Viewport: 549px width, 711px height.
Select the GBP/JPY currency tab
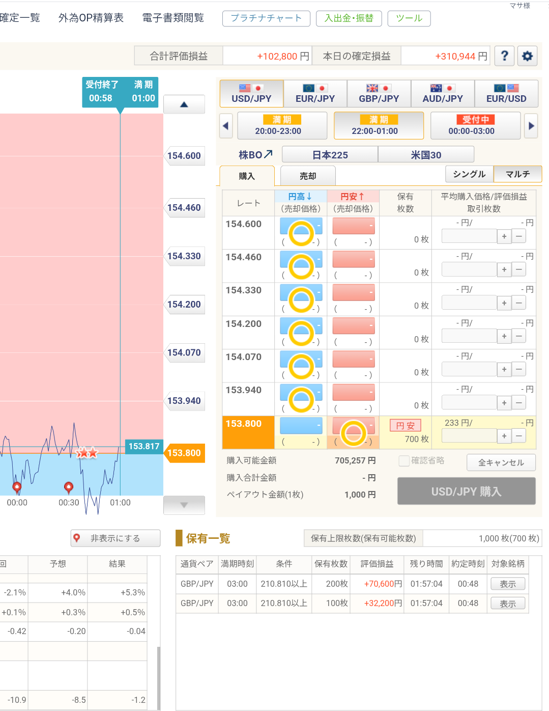379,94
